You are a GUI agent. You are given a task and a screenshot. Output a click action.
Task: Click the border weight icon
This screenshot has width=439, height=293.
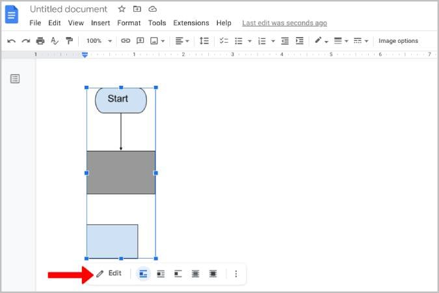click(x=338, y=41)
